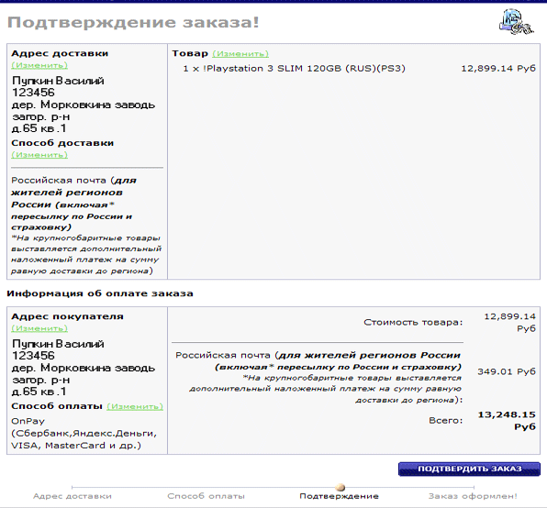Change buyer address via Изменить link
The height and width of the screenshot is (508, 547).
coord(39,328)
